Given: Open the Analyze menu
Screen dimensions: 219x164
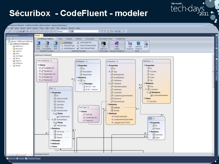Looking at the screenshot, I should click(x=64, y=28).
